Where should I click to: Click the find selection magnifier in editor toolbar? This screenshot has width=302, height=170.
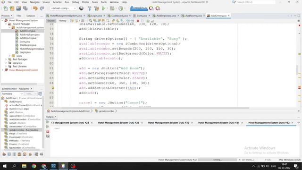click(x=90, y=21)
